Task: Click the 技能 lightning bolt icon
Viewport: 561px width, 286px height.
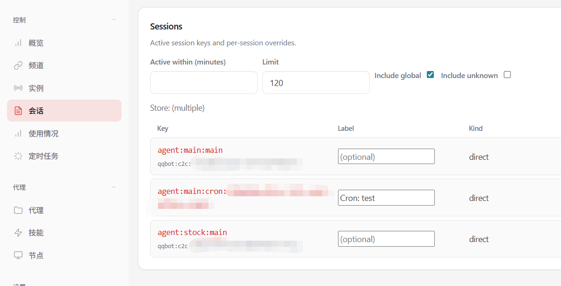Action: (x=18, y=233)
